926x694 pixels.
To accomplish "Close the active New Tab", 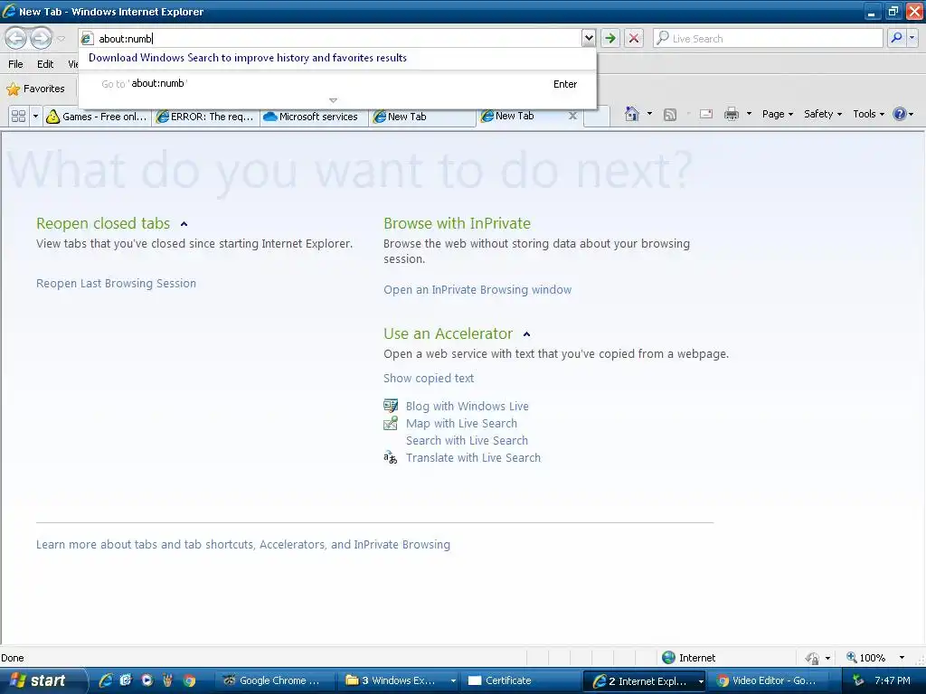I will click(572, 117).
